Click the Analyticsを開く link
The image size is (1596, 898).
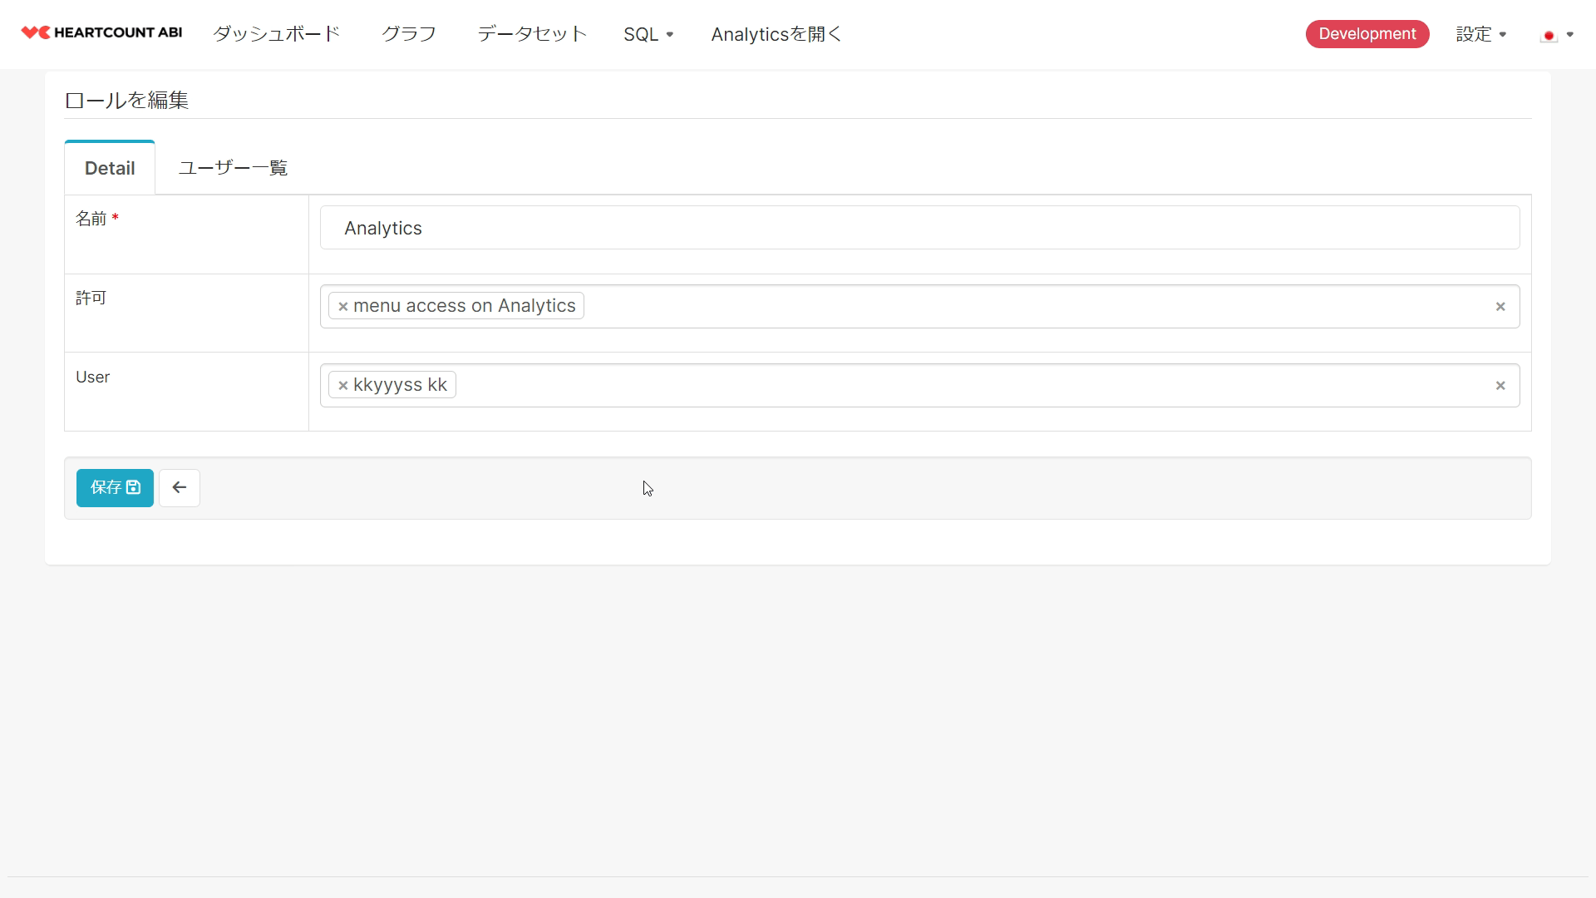776,34
